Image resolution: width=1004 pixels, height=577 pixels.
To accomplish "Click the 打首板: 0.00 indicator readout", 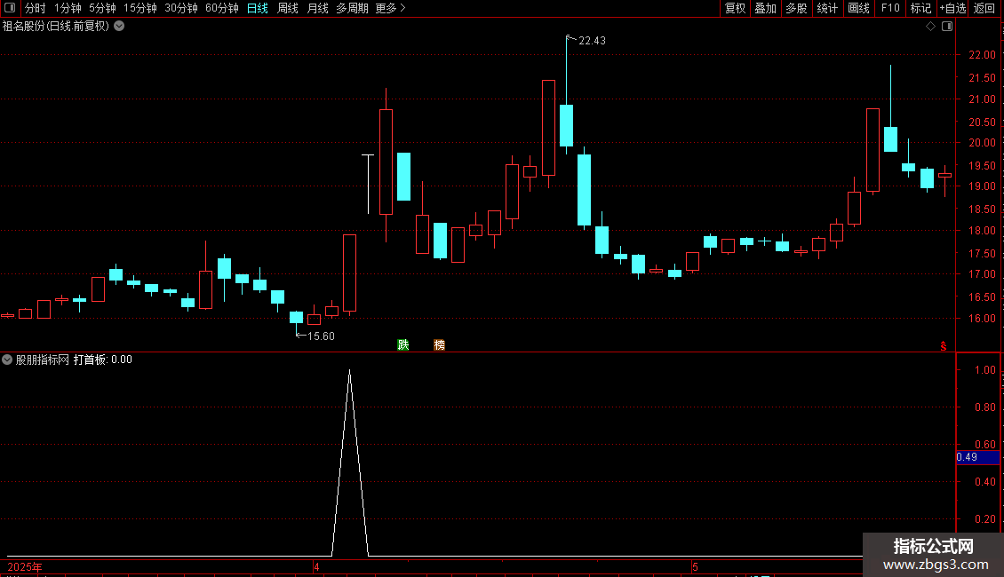I will [102, 360].
